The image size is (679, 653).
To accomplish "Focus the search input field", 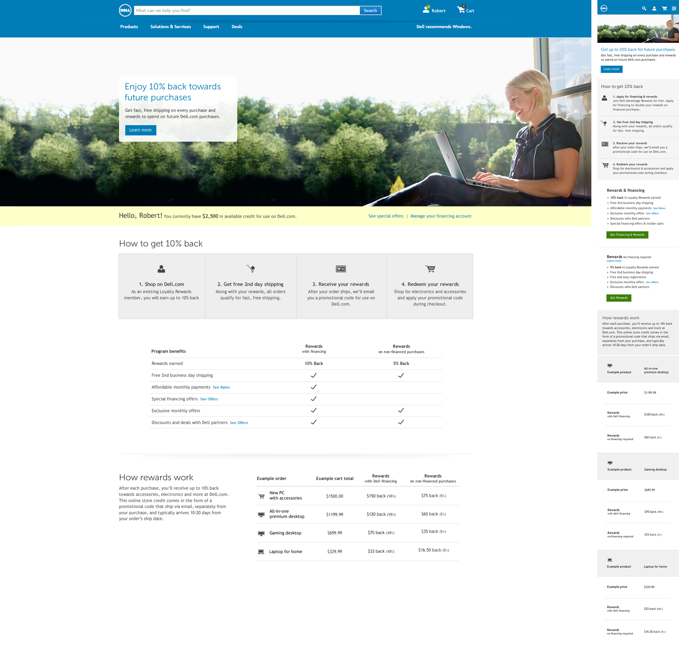I will [247, 11].
